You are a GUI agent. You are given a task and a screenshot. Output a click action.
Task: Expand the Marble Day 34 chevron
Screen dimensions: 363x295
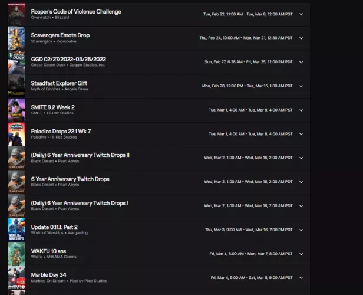pos(301,277)
